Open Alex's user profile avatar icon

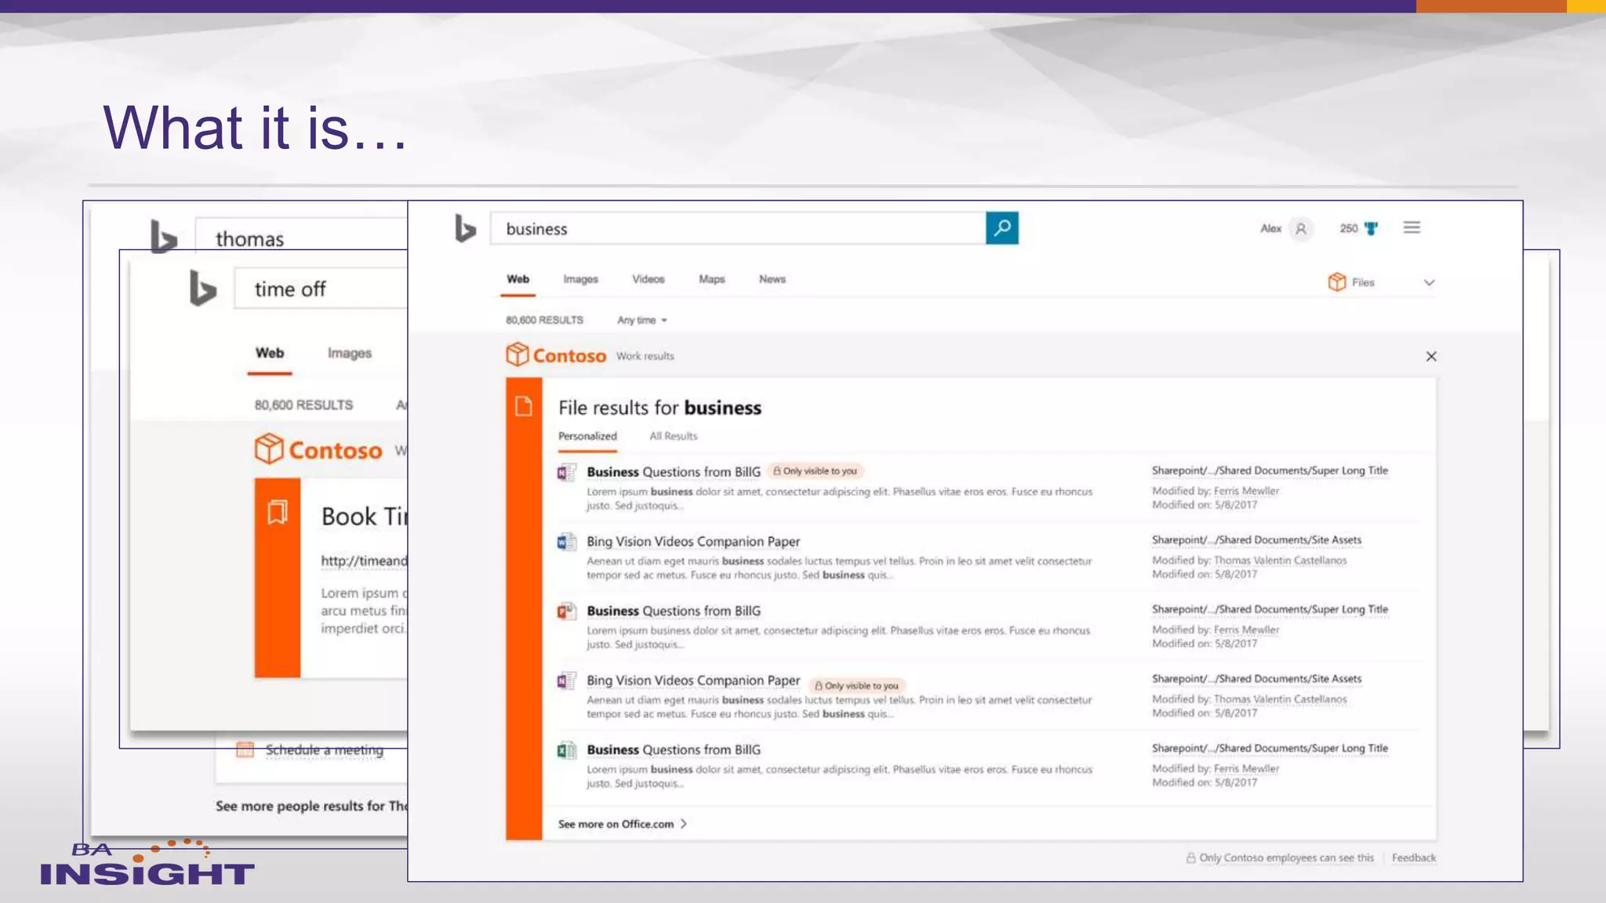click(x=1301, y=229)
